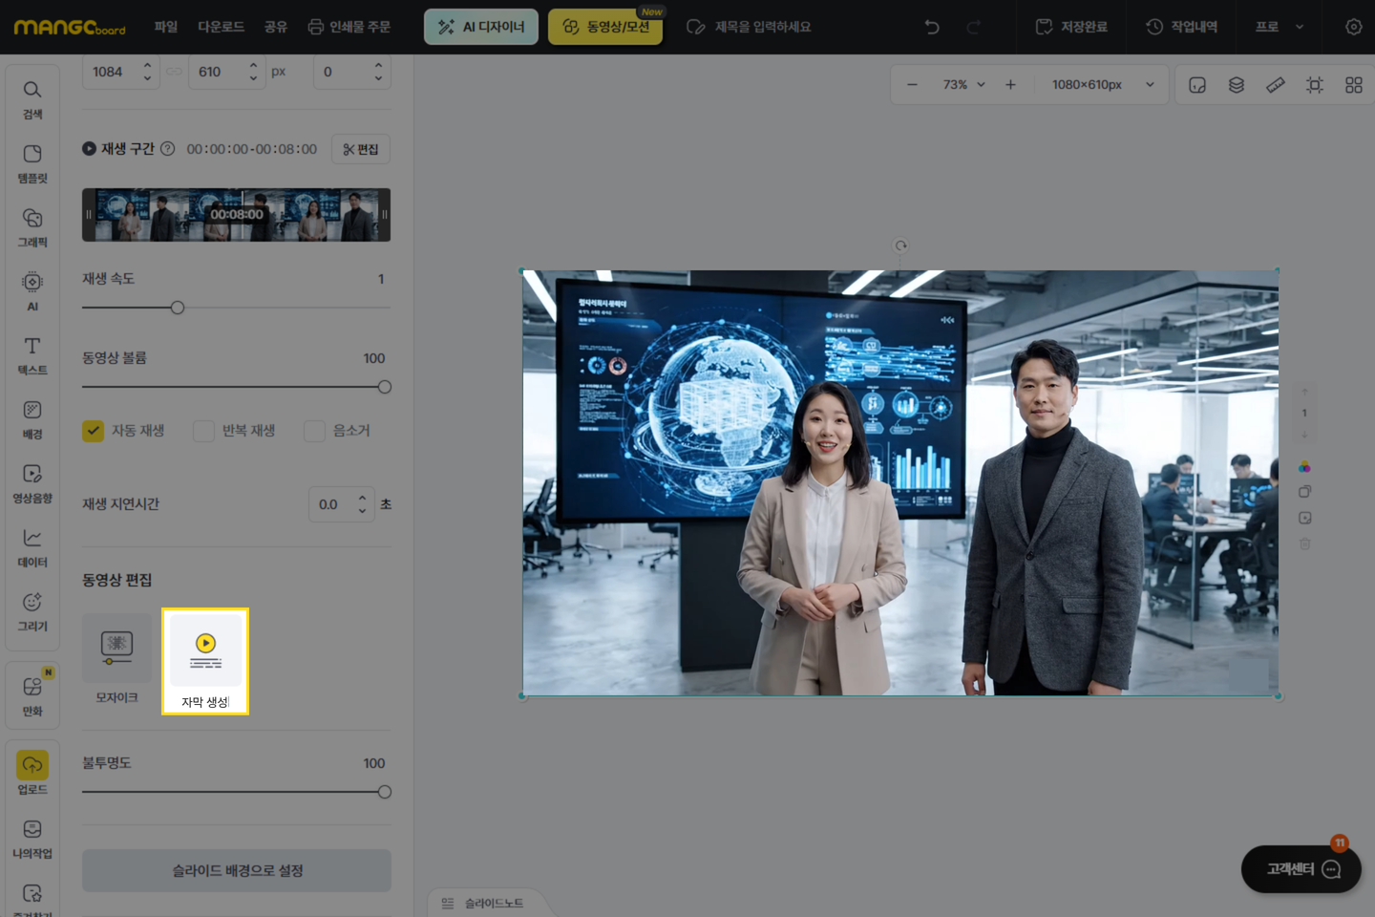Screen dimensions: 1375x917
Task: Click the 모자이크 mosaic edit icon
Action: coord(116,648)
